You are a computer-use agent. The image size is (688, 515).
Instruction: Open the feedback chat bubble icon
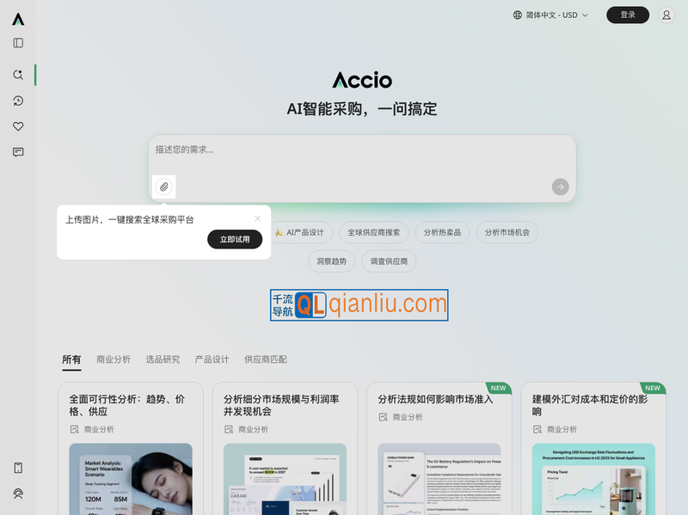click(17, 152)
